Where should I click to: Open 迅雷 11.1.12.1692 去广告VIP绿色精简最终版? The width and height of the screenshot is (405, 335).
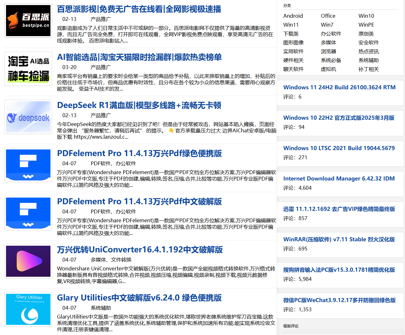[x=339, y=209]
